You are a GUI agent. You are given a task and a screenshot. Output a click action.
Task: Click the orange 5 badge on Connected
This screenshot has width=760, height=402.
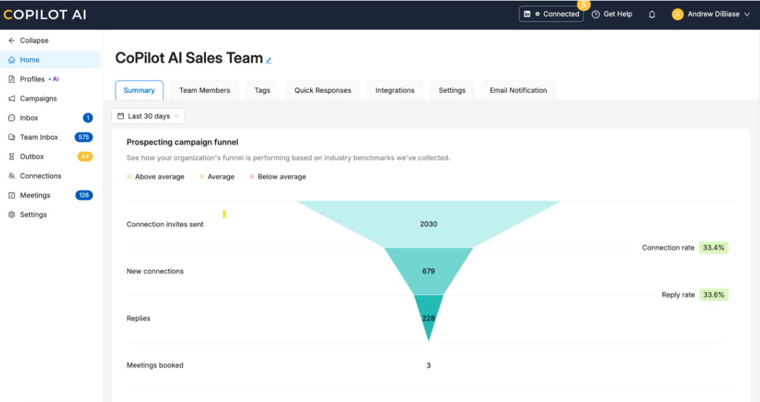[x=583, y=5]
